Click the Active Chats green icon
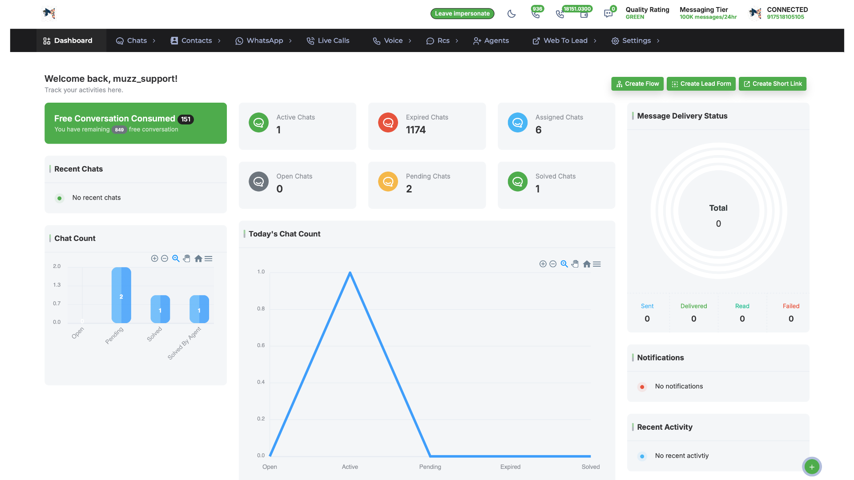The width and height of the screenshot is (854, 480). [x=258, y=123]
